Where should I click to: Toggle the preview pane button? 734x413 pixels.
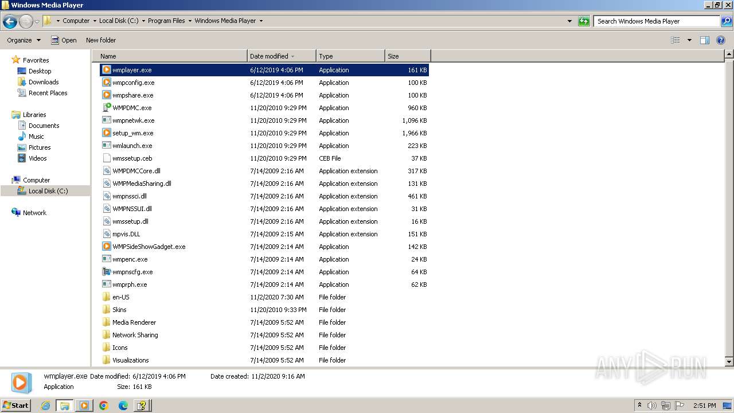[705, 40]
